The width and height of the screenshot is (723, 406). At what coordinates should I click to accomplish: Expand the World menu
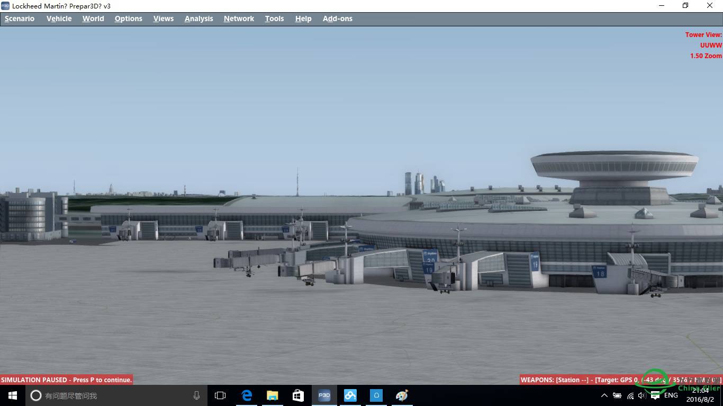click(x=93, y=19)
